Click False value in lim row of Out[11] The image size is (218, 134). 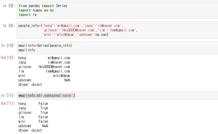[43, 117]
